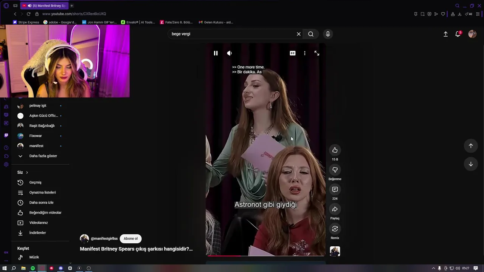The width and height of the screenshot is (484, 272).
Task: Open Geçmiş (history) page
Action: tap(40, 182)
